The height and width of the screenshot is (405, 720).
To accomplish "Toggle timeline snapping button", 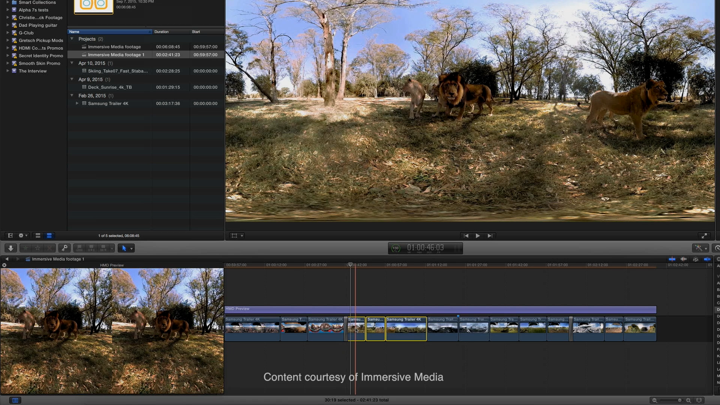I will pyautogui.click(x=707, y=259).
